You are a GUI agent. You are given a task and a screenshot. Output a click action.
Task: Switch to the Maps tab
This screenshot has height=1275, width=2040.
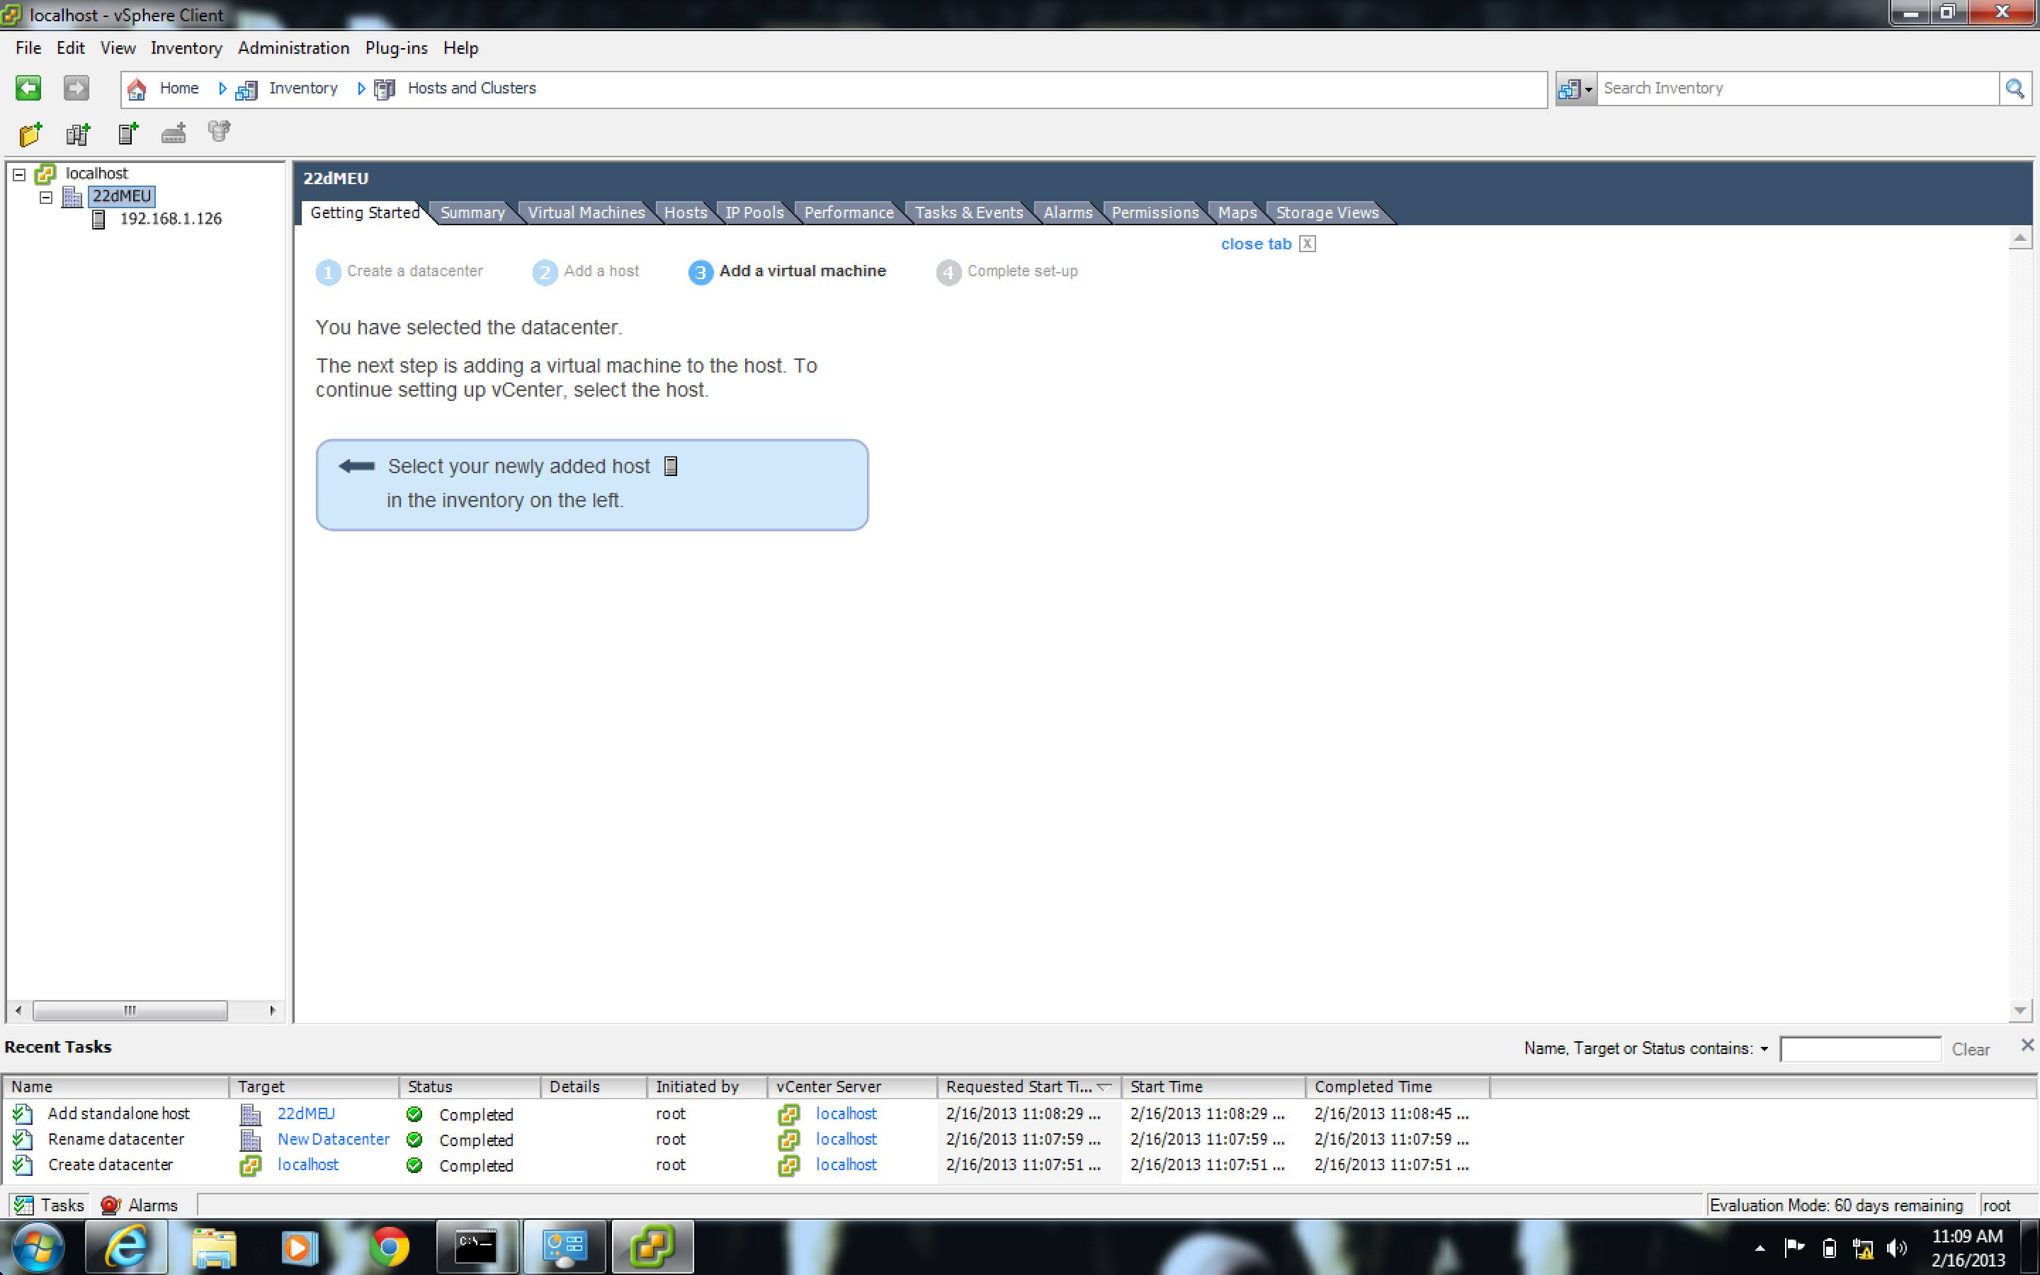1237,212
